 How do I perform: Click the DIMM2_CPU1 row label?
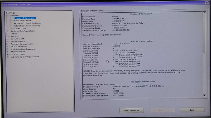[x=90, y=53]
